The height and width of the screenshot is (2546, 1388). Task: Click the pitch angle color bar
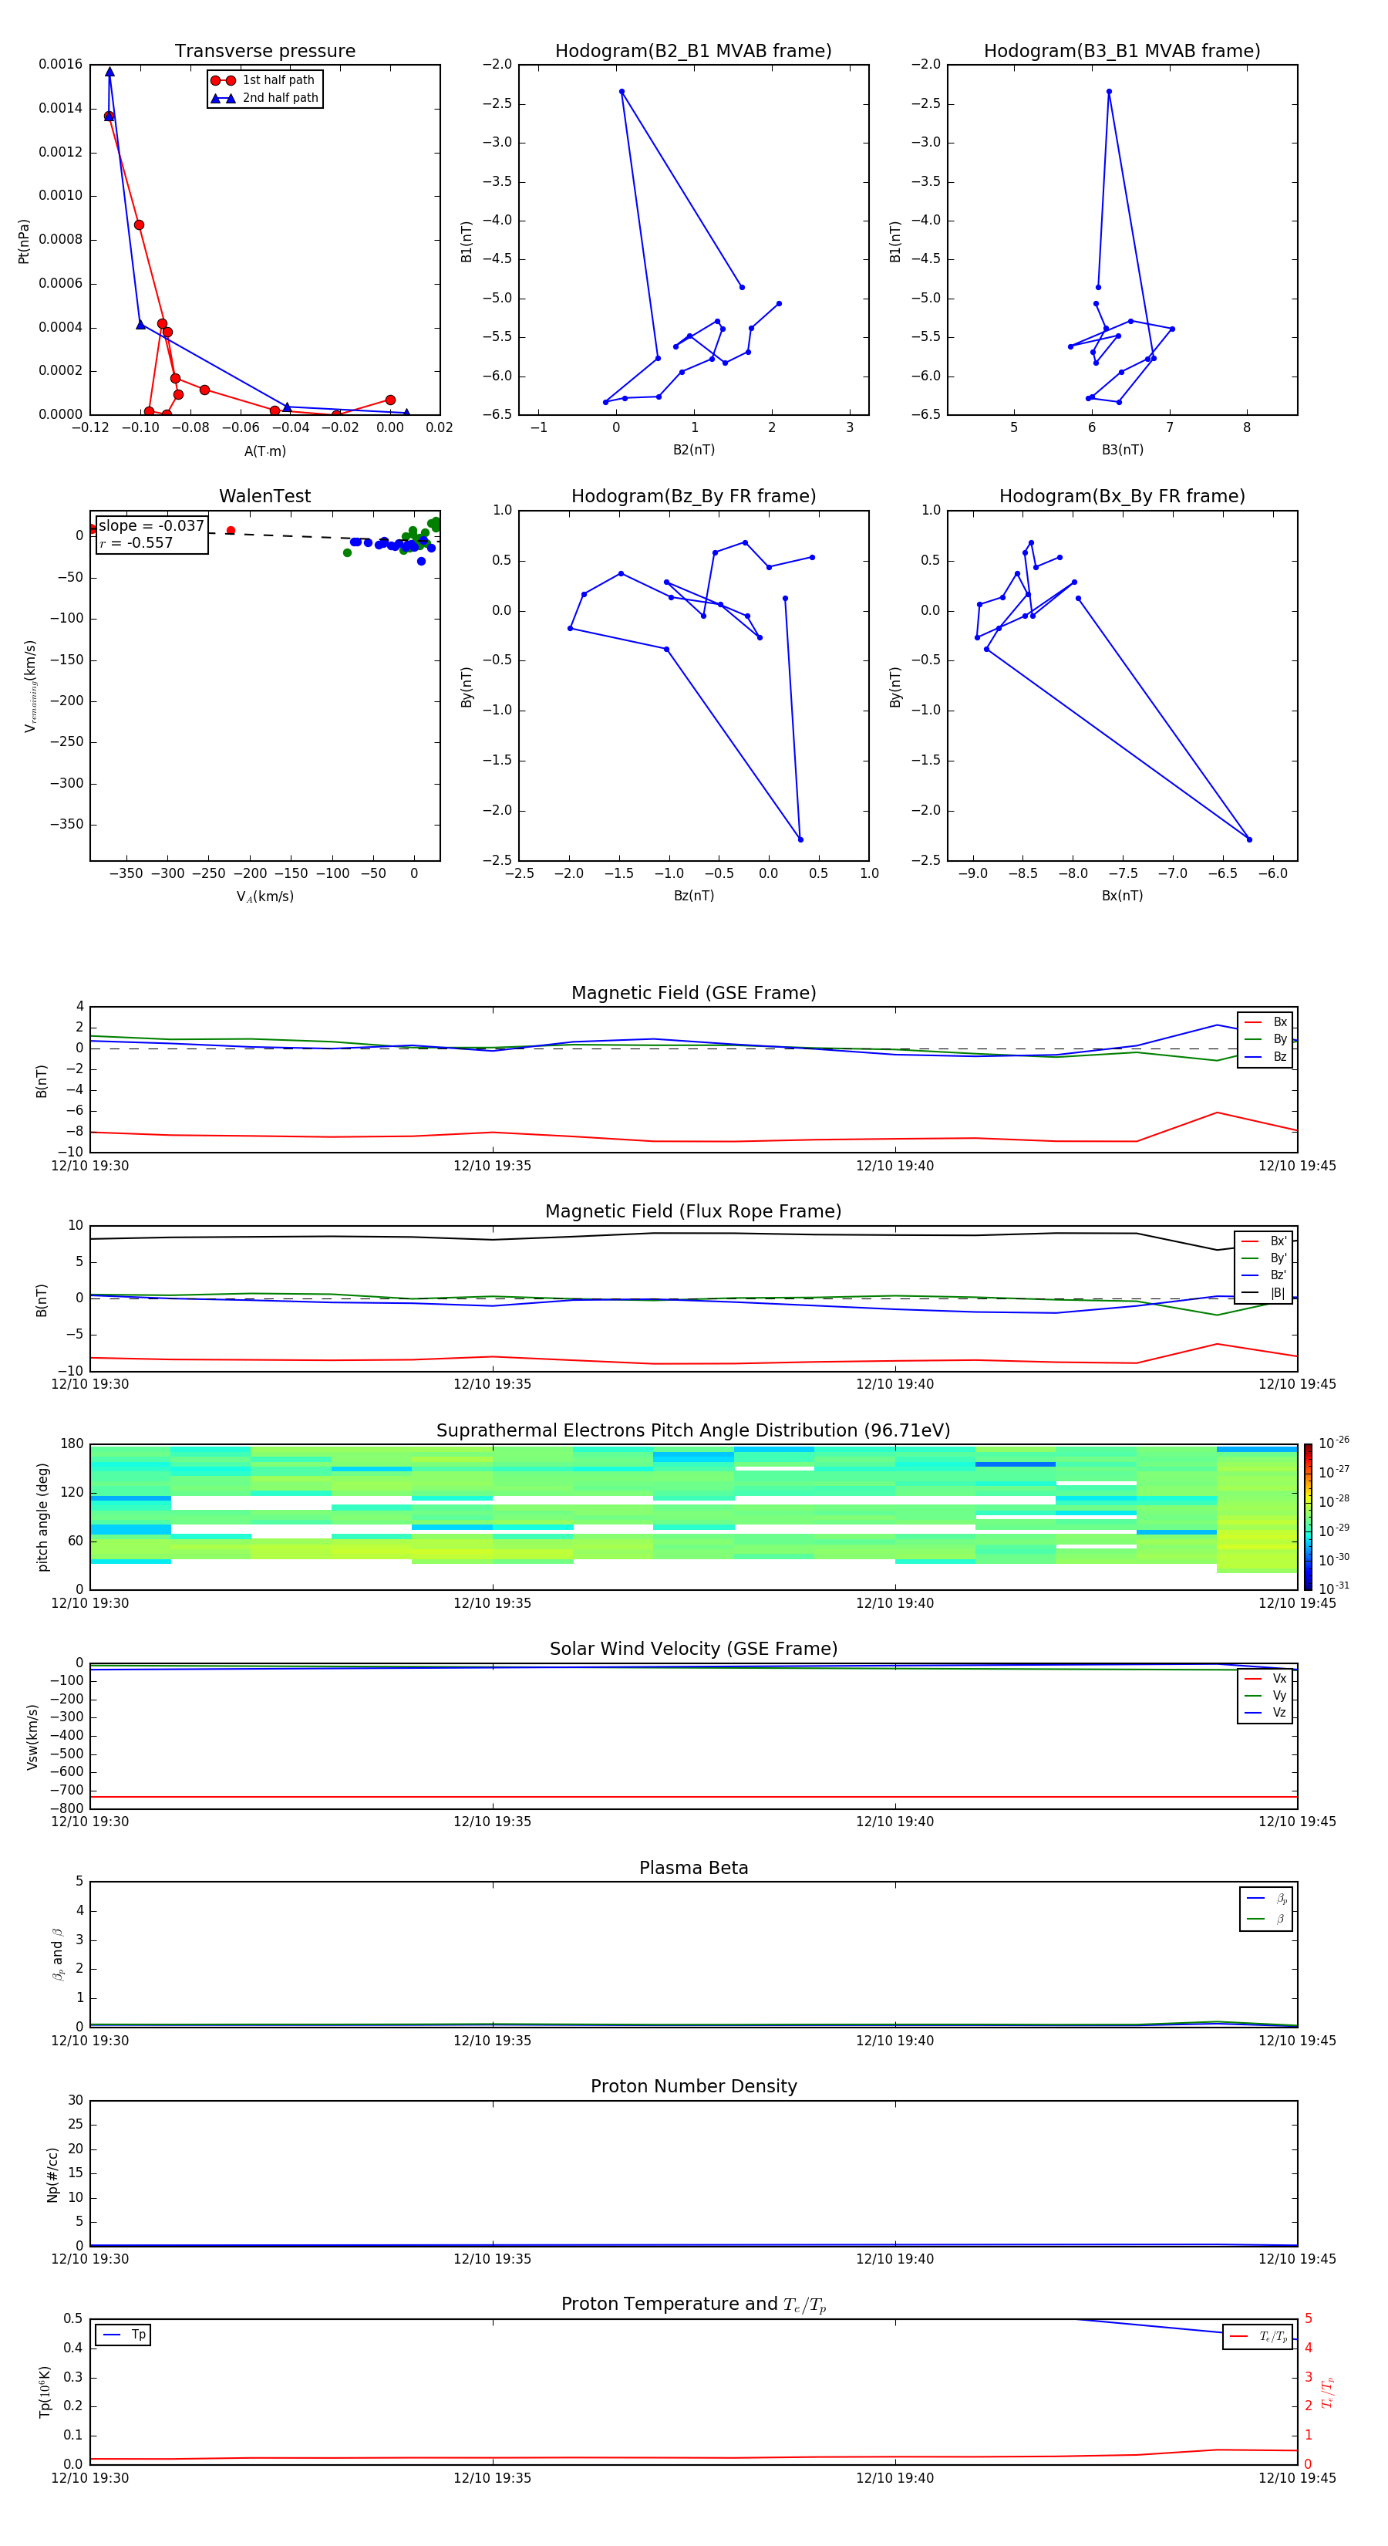1308,1517
